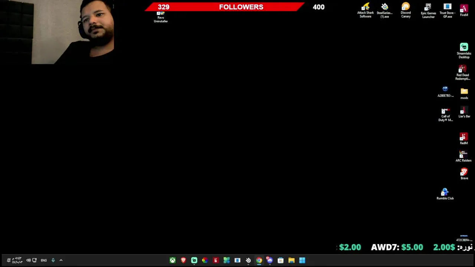This screenshot has height=267, width=475.
Task: Open File Explorer from the taskbar
Action: [x=291, y=260]
